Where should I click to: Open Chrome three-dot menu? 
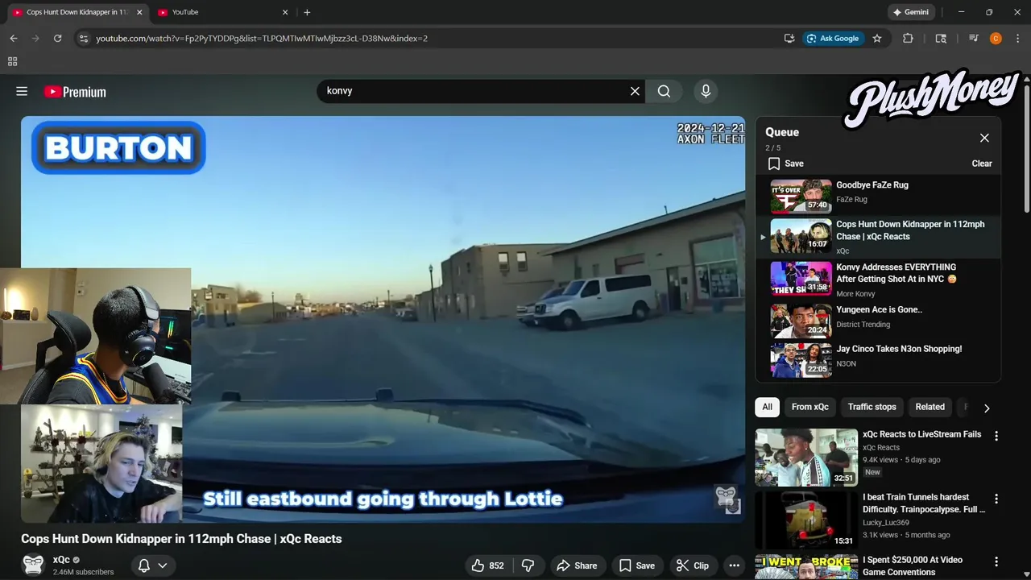(1018, 38)
